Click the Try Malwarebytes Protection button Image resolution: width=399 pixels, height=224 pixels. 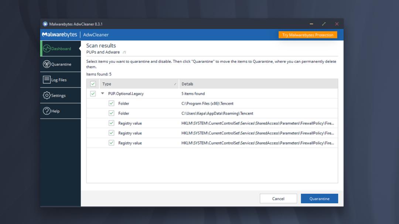tap(307, 35)
